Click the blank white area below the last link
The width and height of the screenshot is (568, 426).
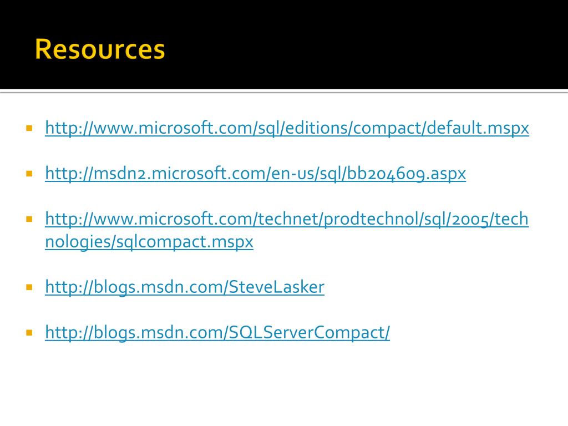[x=284, y=384]
